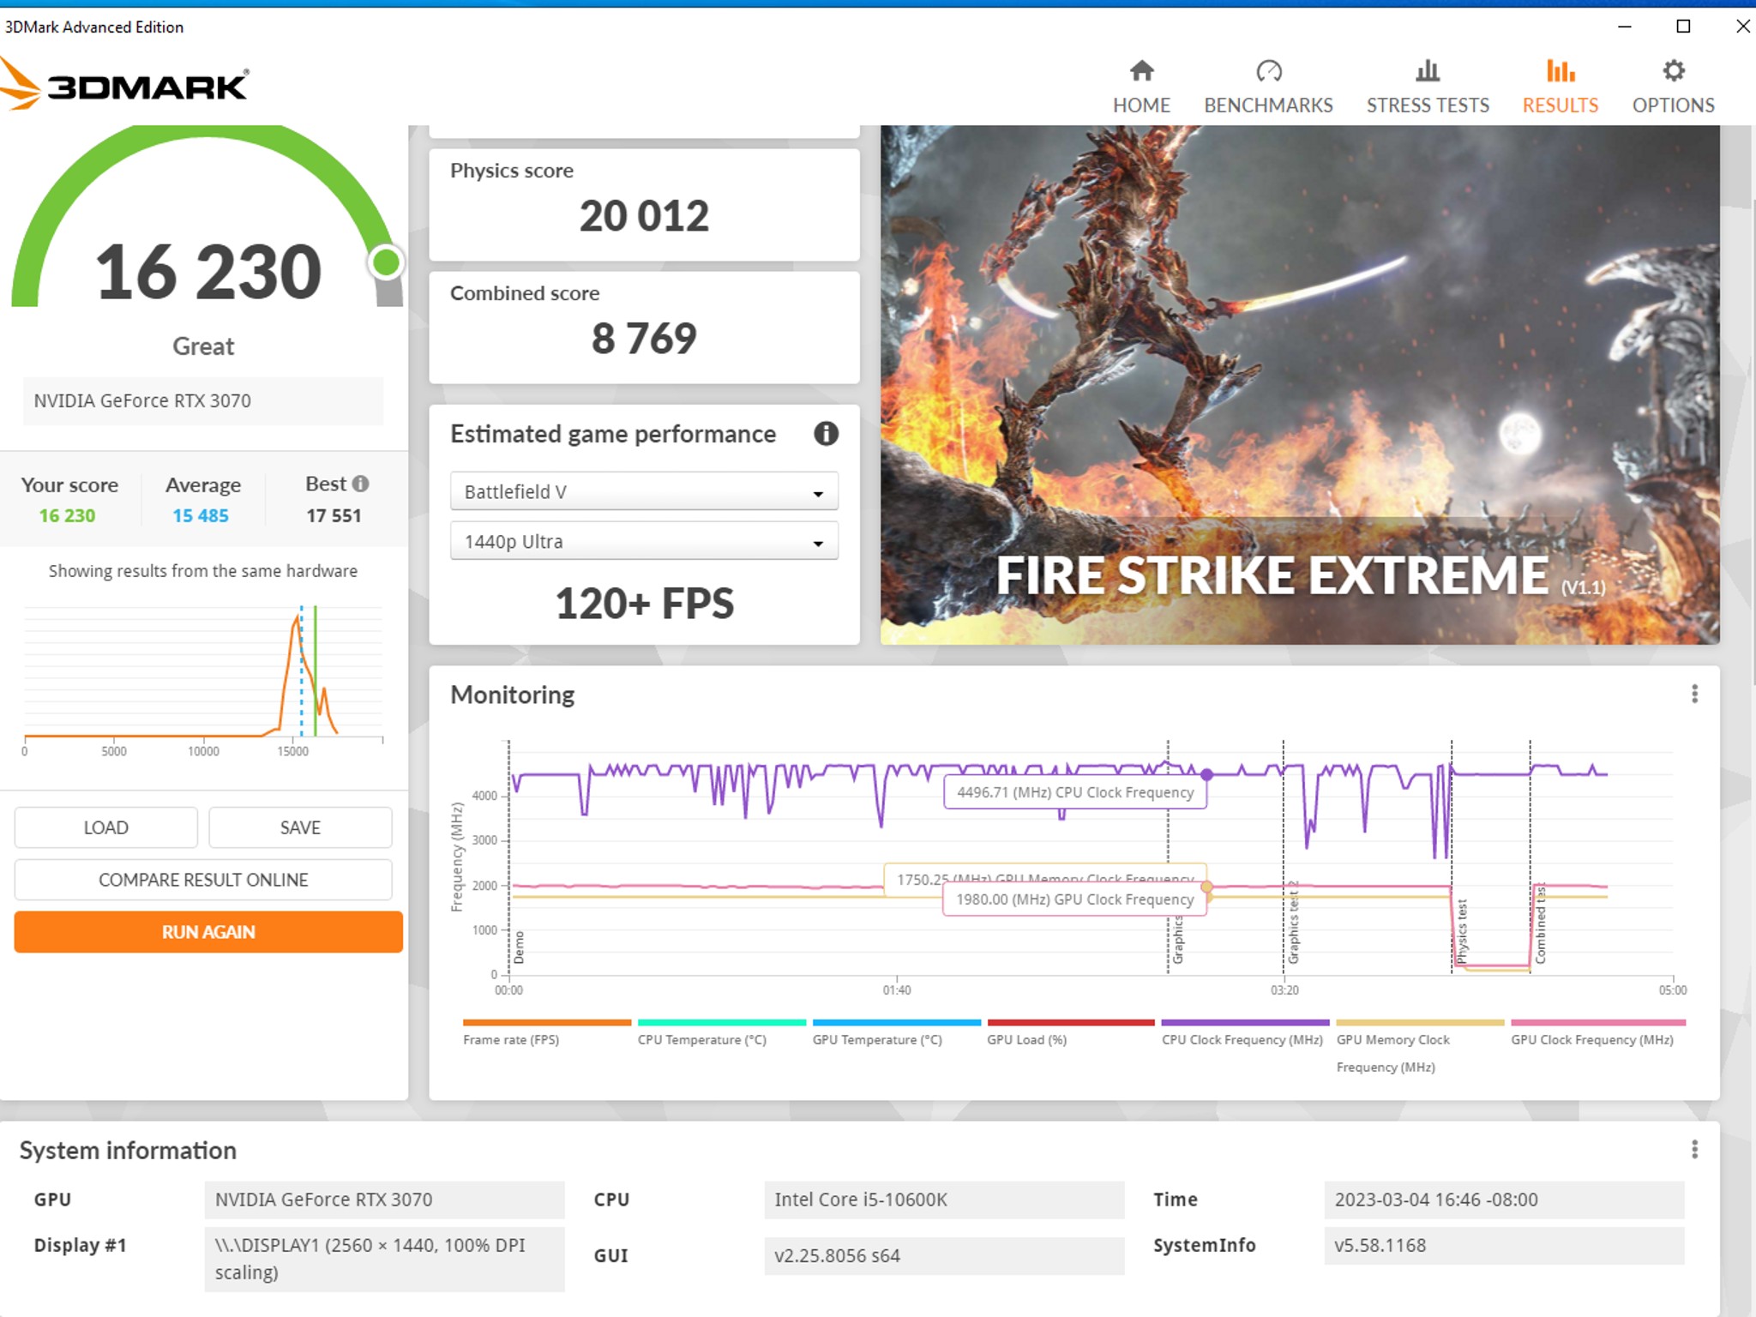Open the Battlefield V game dropdown
This screenshot has width=1756, height=1317.
coord(644,491)
